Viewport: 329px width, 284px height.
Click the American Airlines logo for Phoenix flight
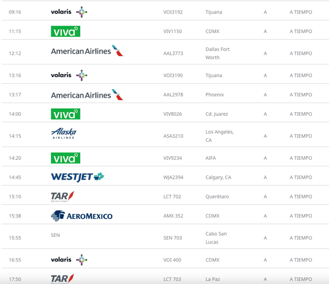[x=87, y=95]
